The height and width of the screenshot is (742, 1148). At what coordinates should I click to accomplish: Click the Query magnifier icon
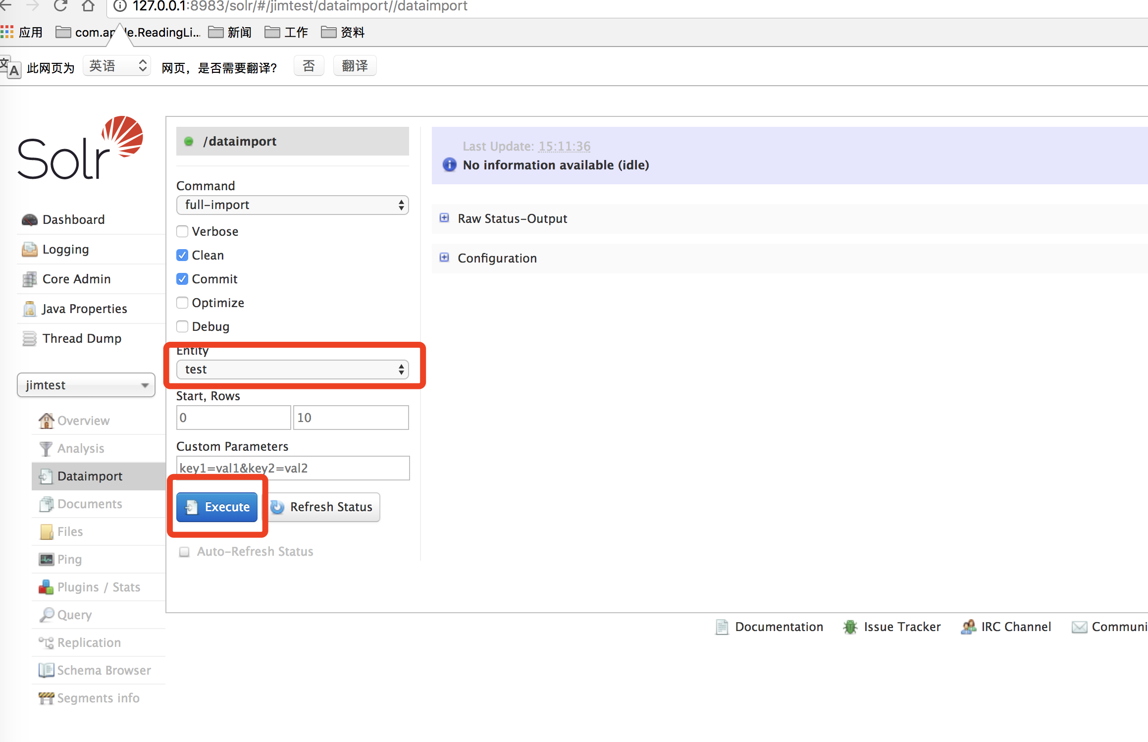(46, 615)
